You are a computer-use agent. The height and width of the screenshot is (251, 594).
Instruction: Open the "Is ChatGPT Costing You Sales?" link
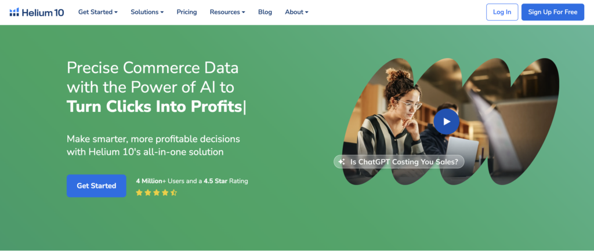coord(404,162)
